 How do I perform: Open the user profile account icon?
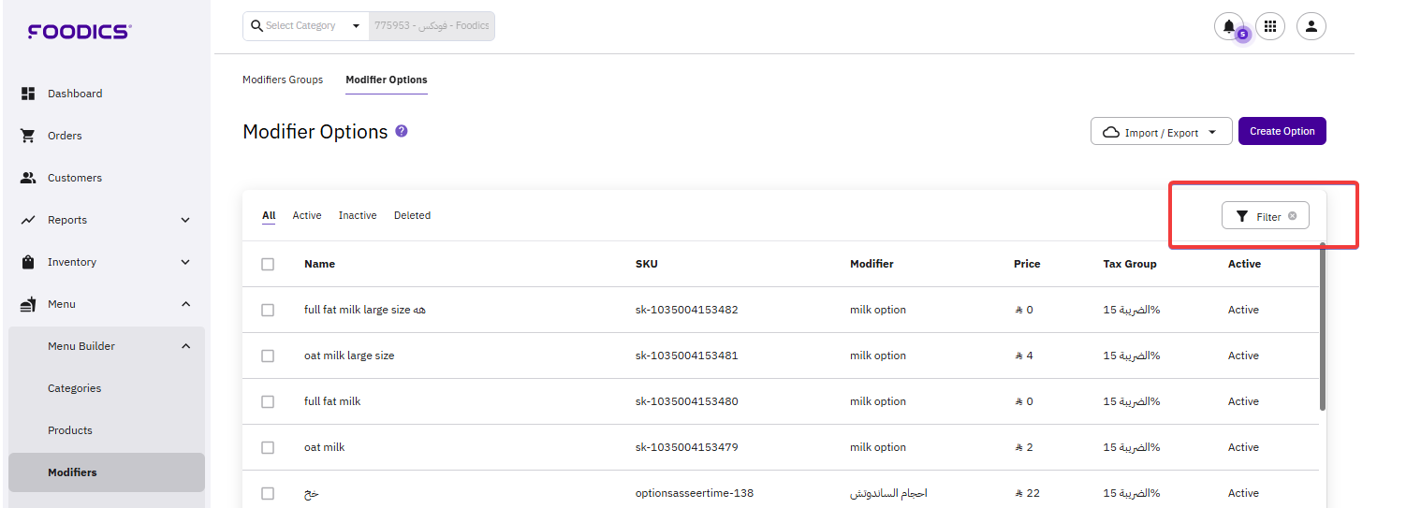coord(1311,26)
